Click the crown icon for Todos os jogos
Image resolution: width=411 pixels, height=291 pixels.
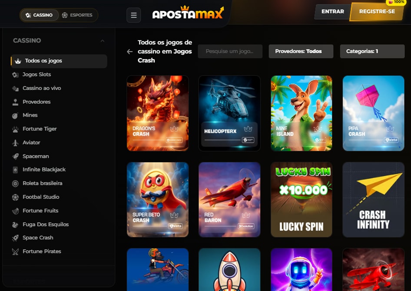click(18, 61)
